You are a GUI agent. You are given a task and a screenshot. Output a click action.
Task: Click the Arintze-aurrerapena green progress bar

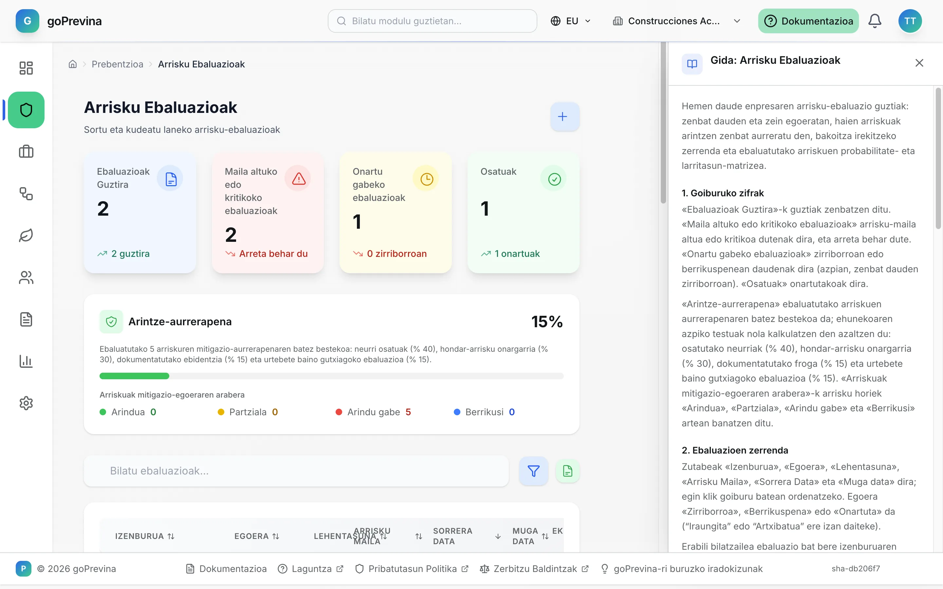[x=135, y=376]
